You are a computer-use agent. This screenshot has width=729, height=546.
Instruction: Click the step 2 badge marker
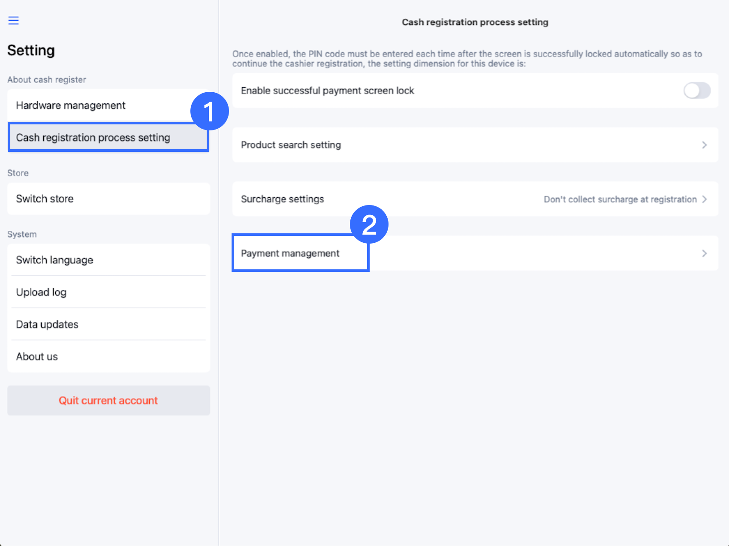click(369, 224)
